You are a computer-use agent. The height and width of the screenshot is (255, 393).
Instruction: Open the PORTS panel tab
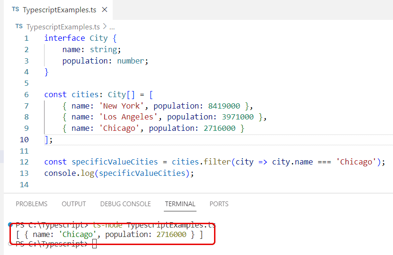(x=219, y=204)
